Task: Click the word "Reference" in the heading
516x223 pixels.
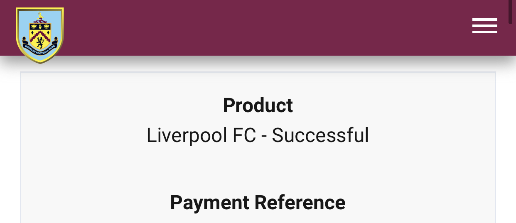Action: pyautogui.click(x=300, y=202)
